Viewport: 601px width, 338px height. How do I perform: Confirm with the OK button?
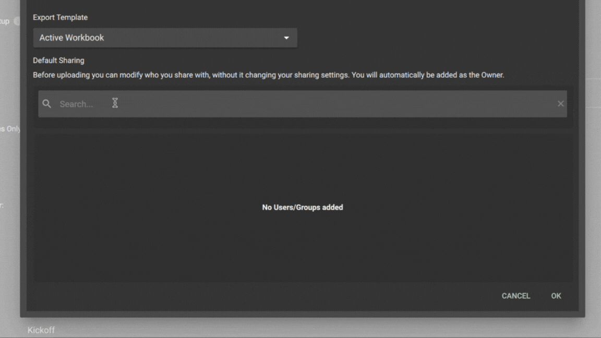click(556, 296)
